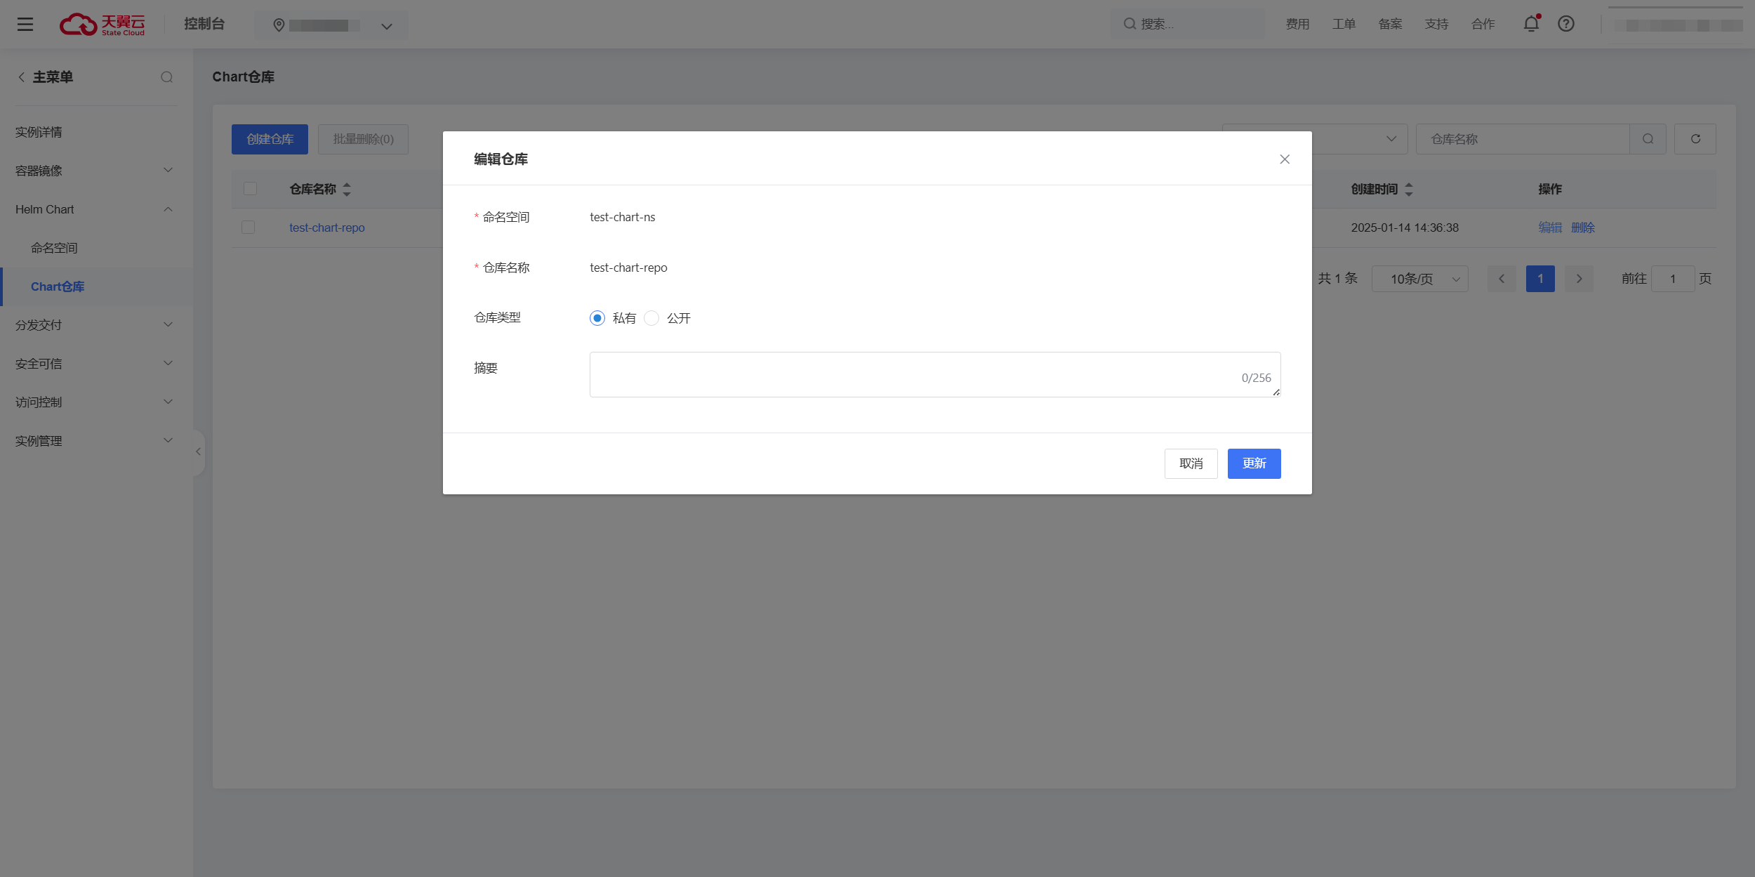Select the 公开 radio button

(651, 318)
